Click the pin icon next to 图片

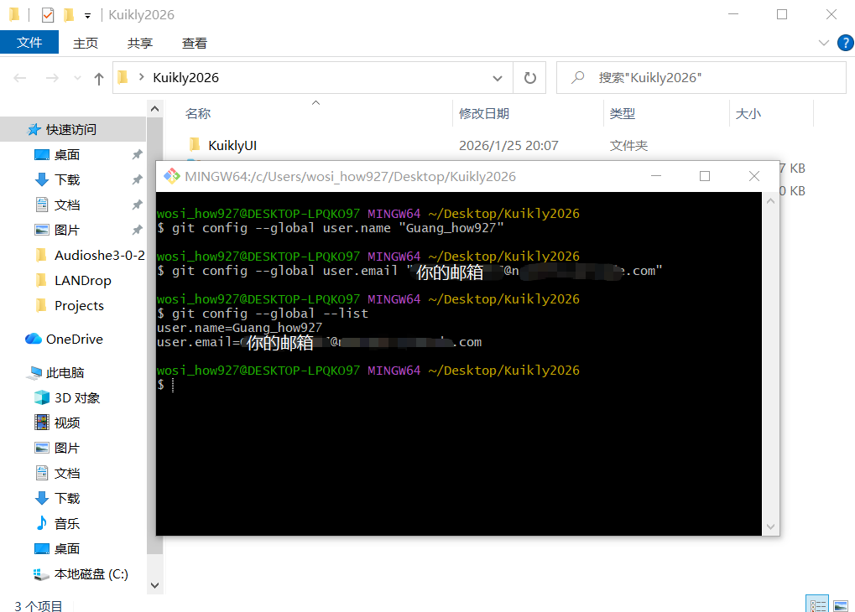137,230
